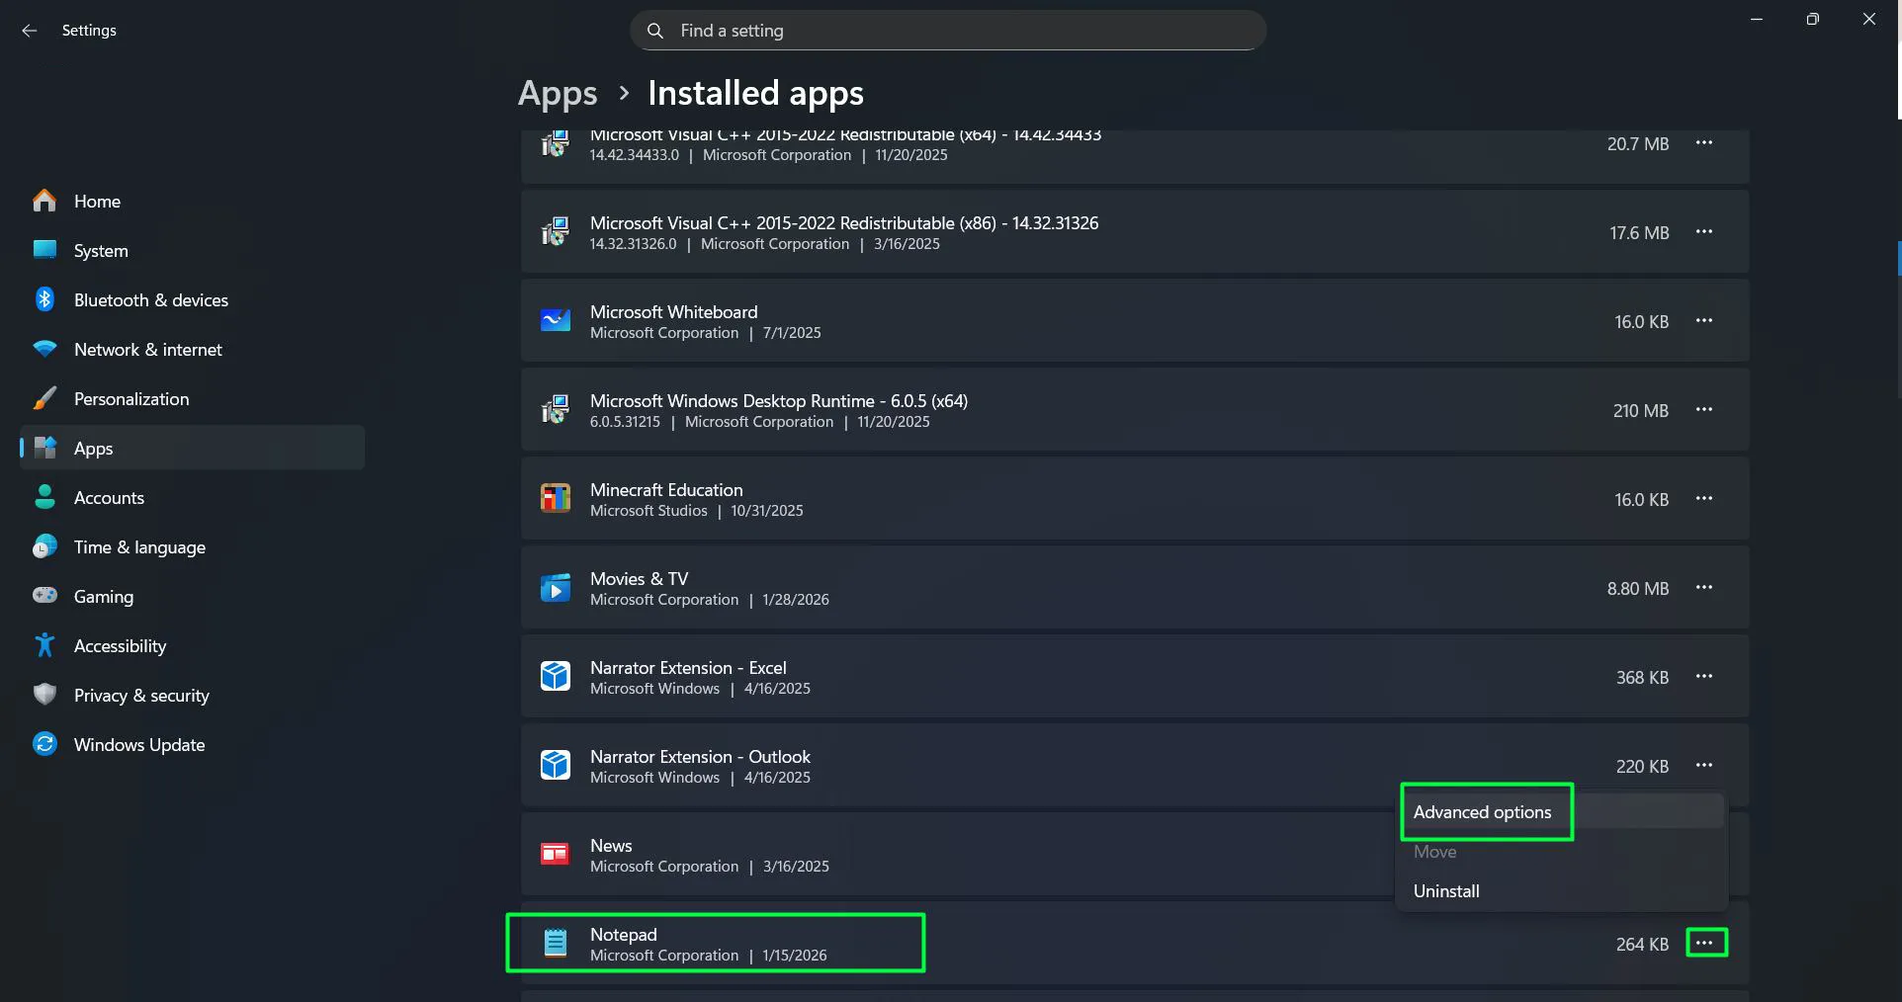
Task: Select Home in the Settings sidebar
Action: [99, 201]
